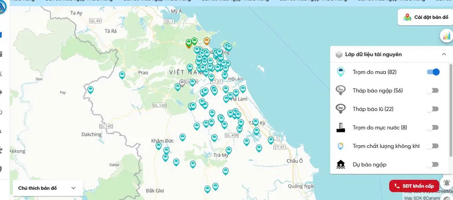Enable the Trạm chất lượng không khí toggle
Screen dimensions: 453x200
[x=433, y=146]
